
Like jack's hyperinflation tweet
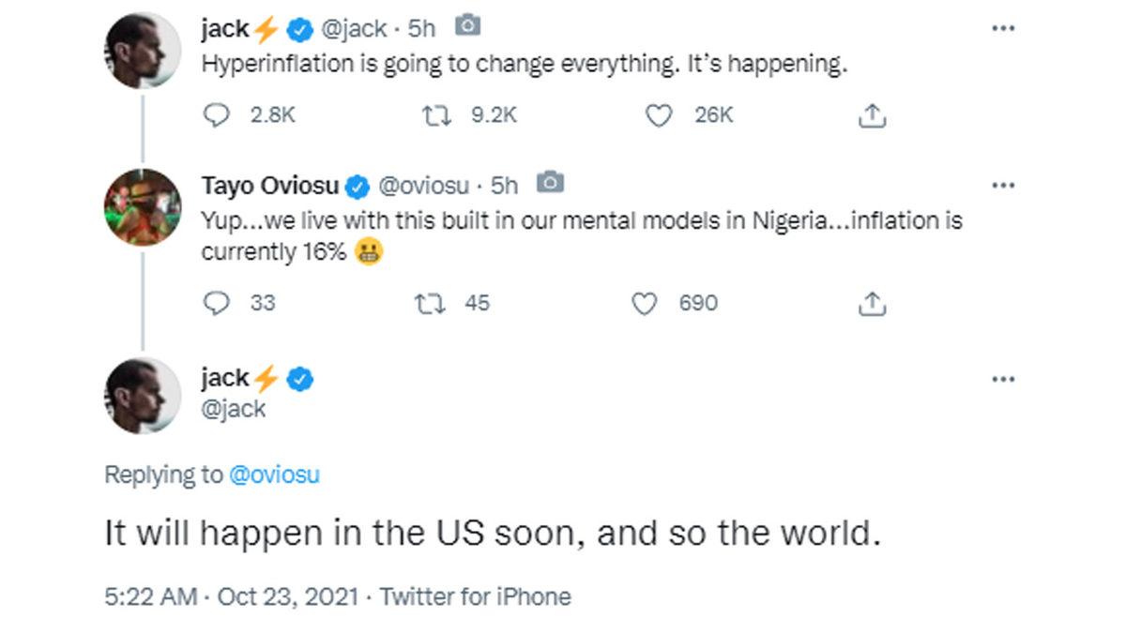660,115
